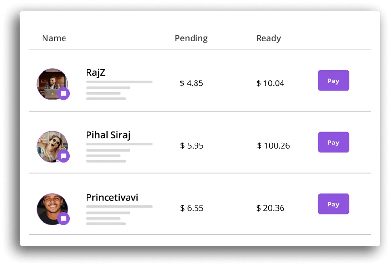
Task: Open the Pihal Siraj name link
Action: click(108, 135)
